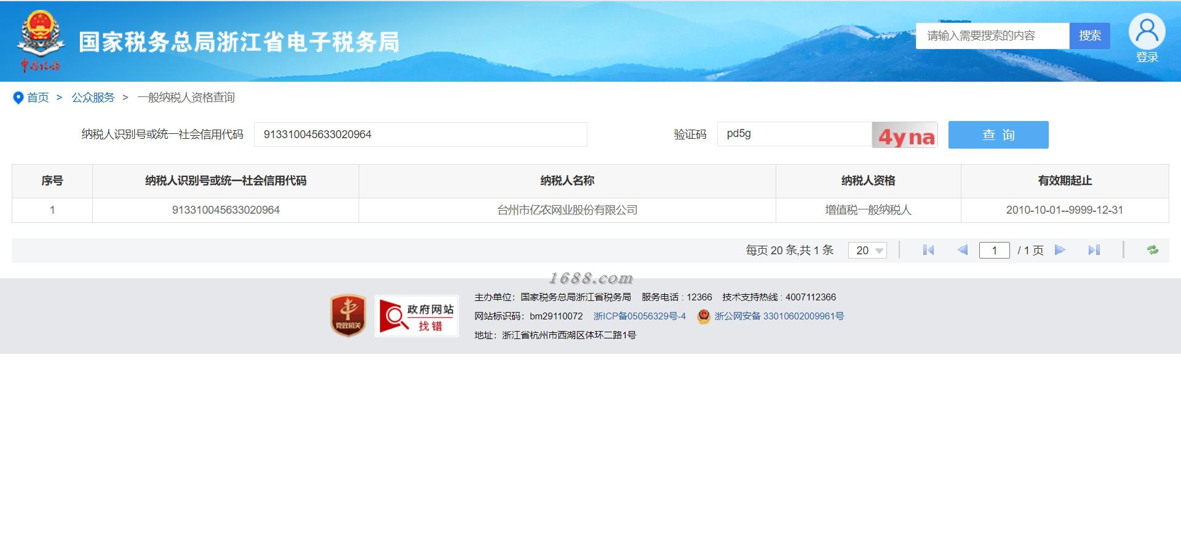The image size is (1181, 554).
Task: Click the 有效期起止 column header
Action: tap(1065, 181)
